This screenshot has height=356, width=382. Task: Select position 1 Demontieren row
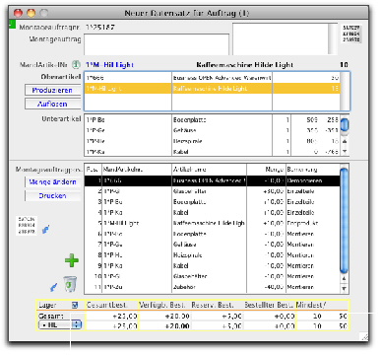point(212,180)
